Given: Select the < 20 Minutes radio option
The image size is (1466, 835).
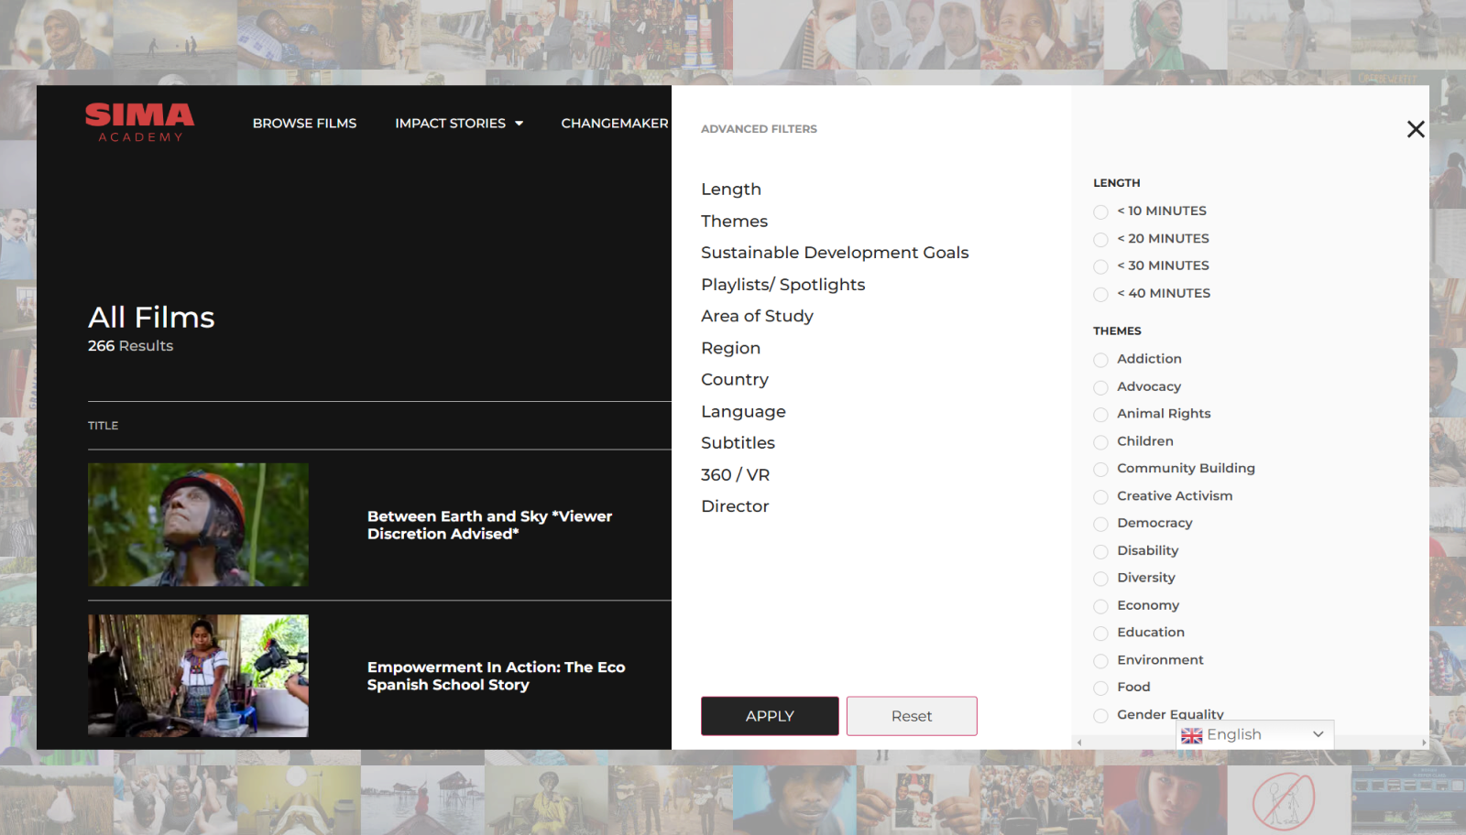Looking at the screenshot, I should click(1100, 240).
